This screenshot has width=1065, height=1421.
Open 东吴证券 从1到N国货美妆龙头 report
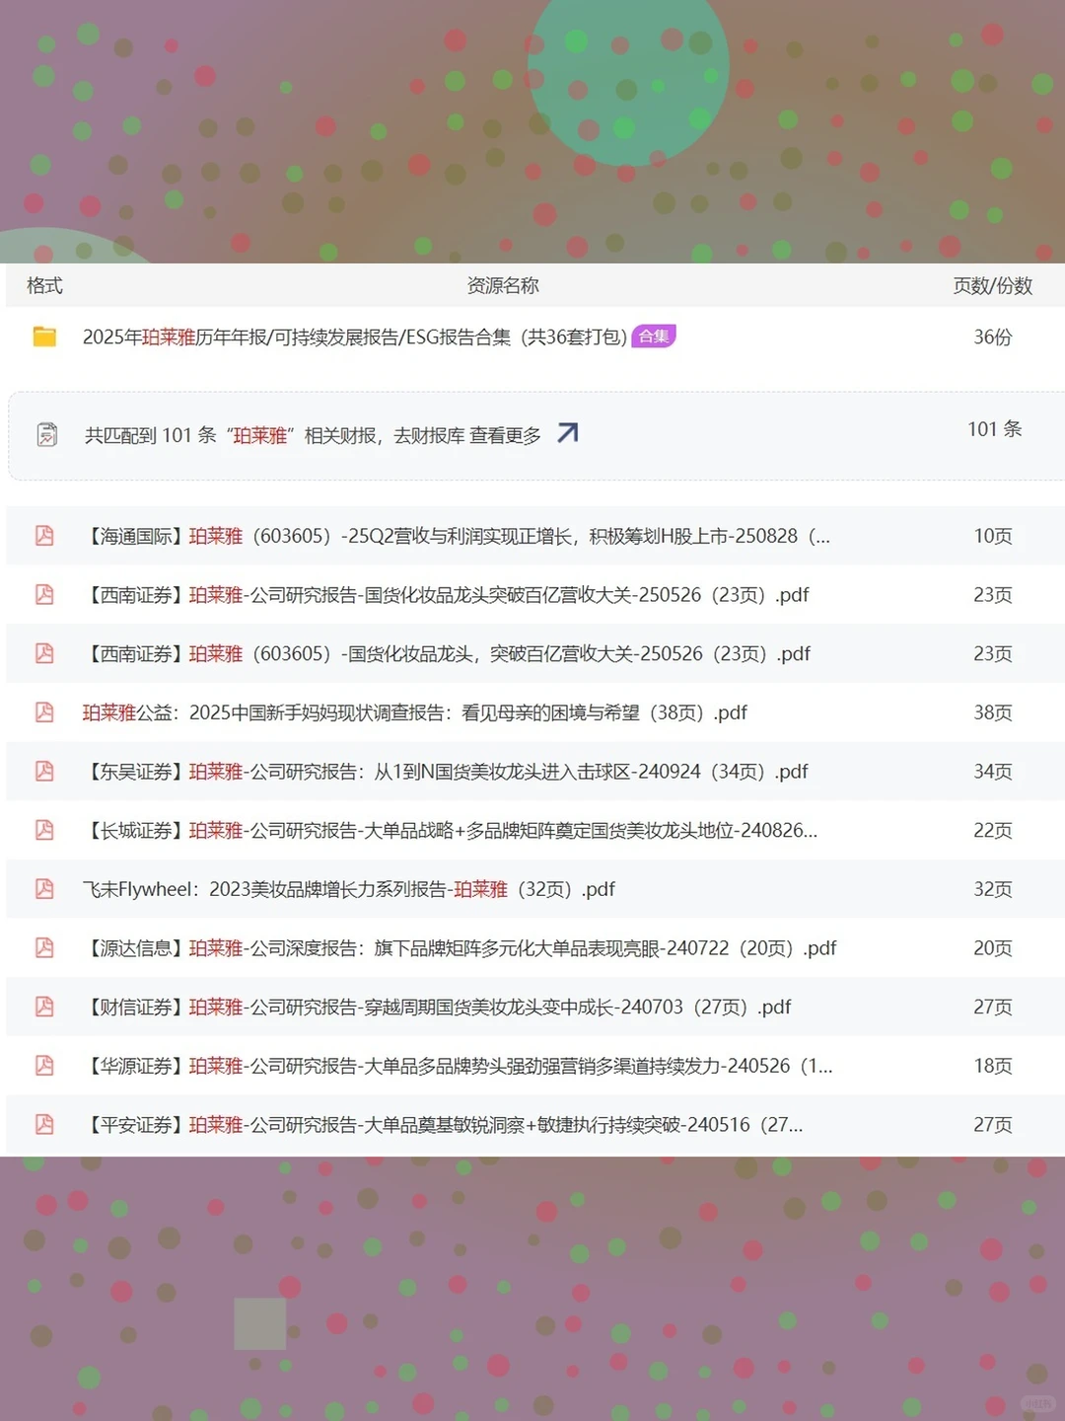tap(446, 772)
